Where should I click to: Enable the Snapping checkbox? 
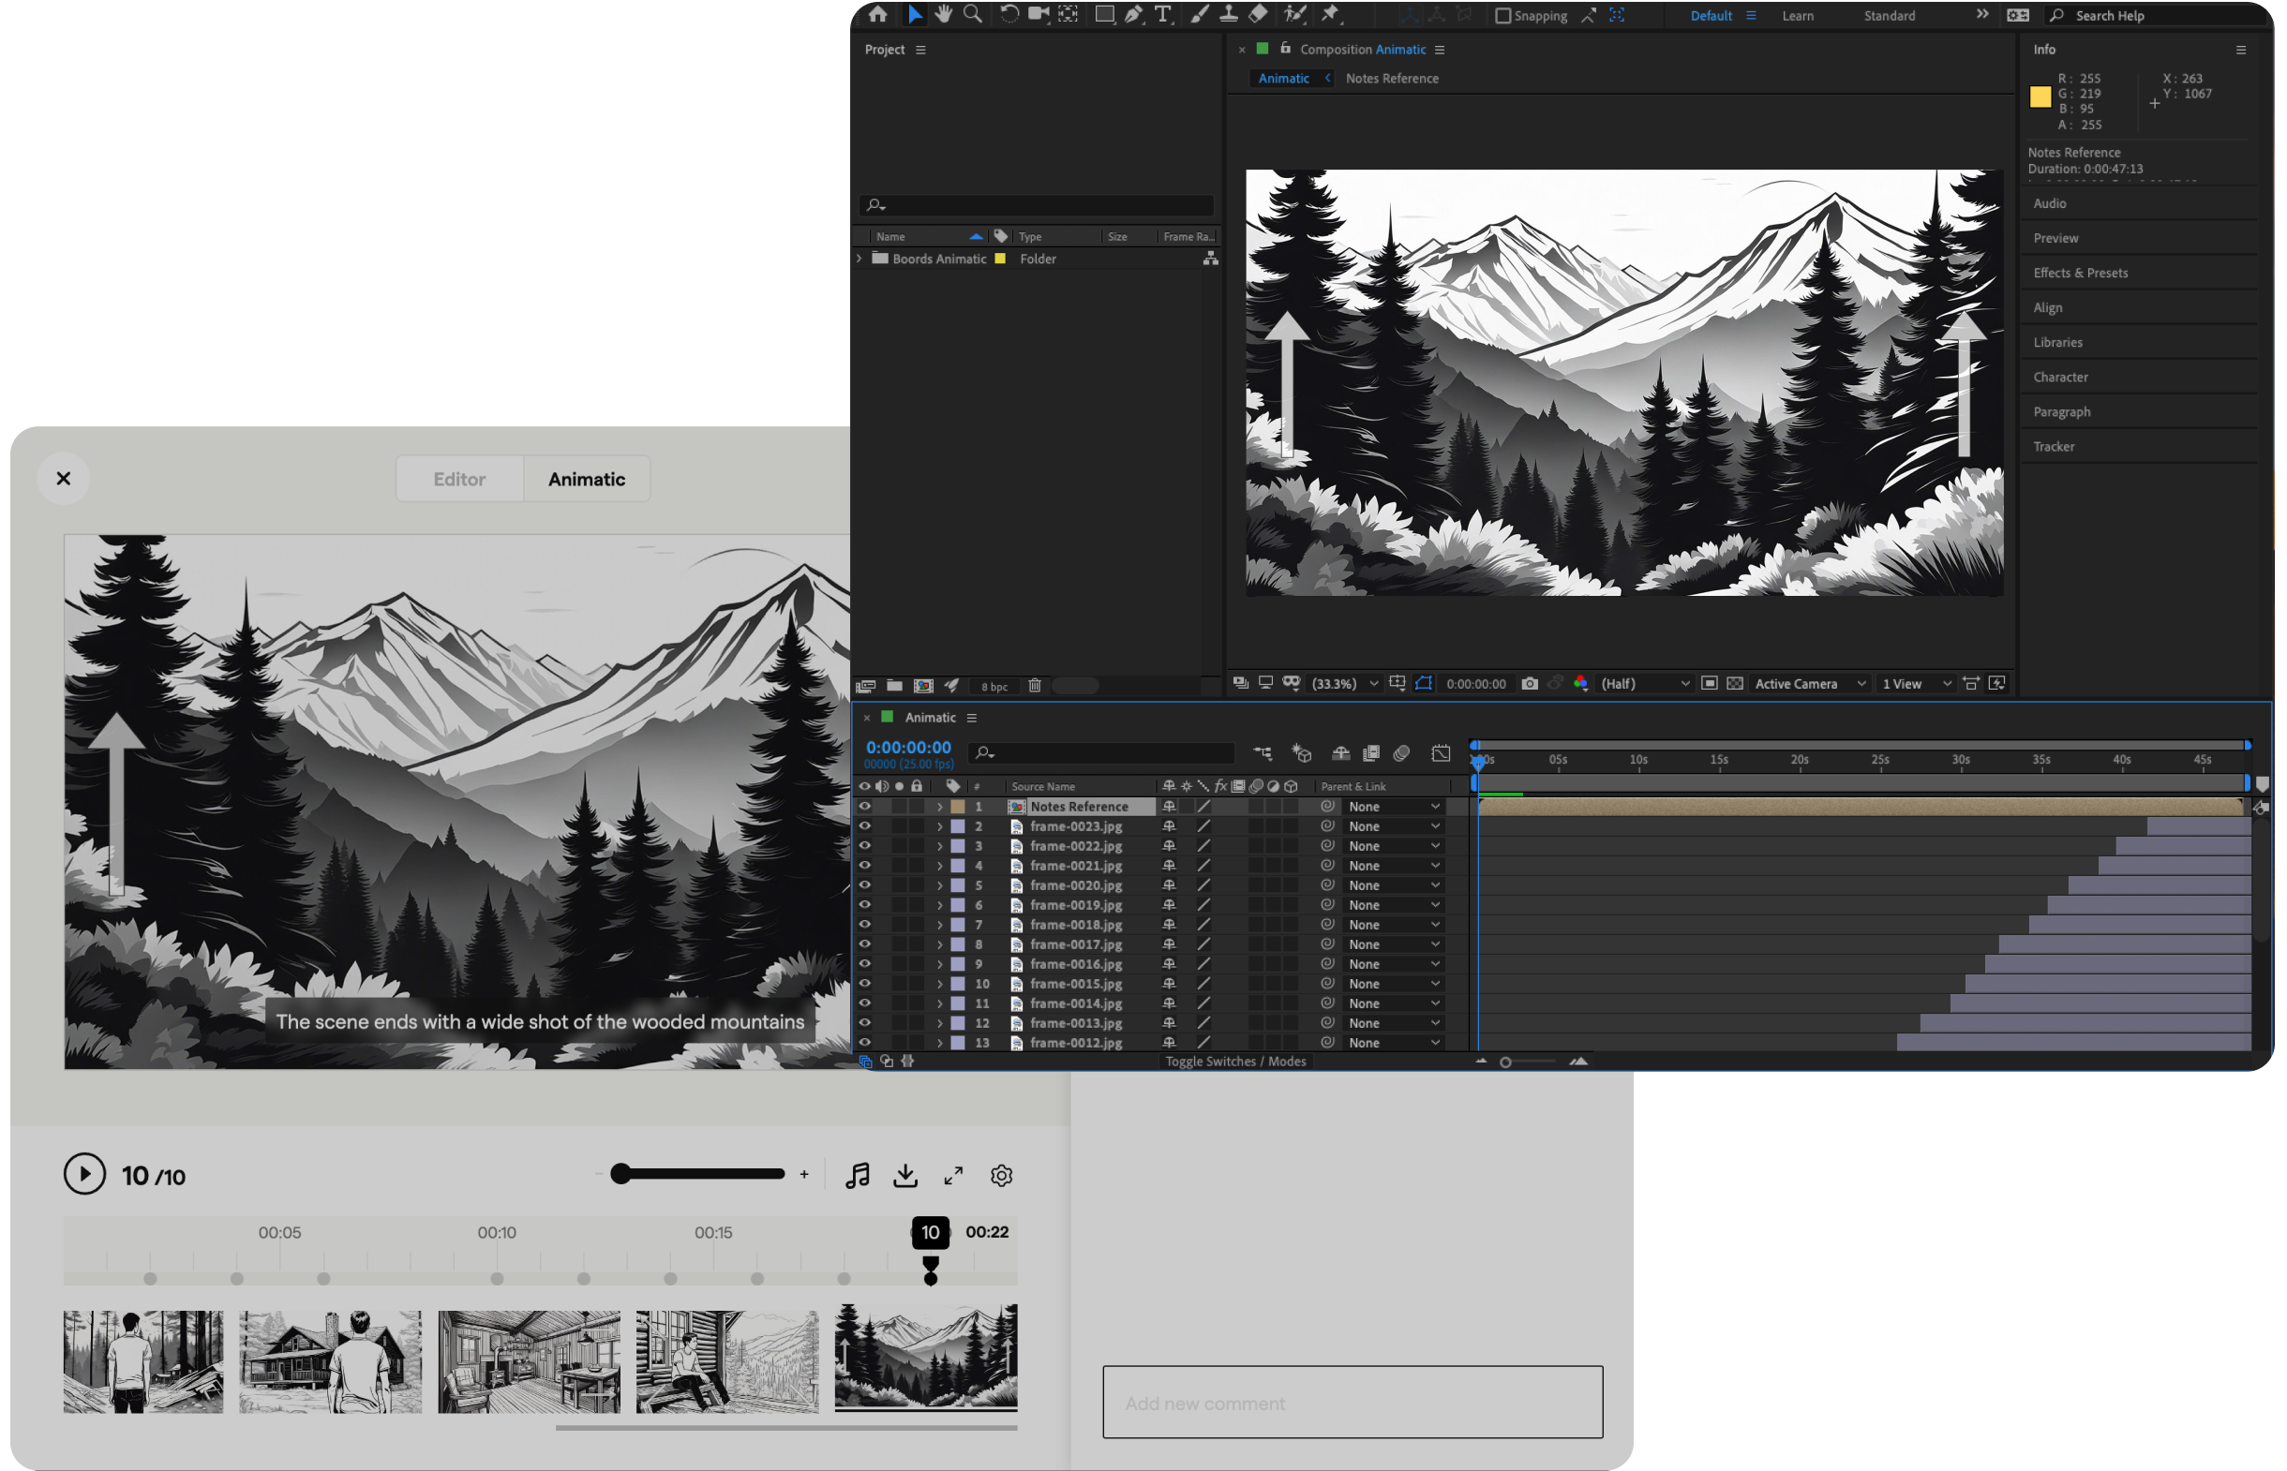[x=1502, y=15]
